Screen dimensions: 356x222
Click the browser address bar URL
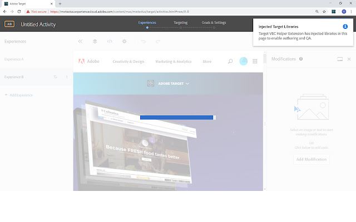(120, 12)
